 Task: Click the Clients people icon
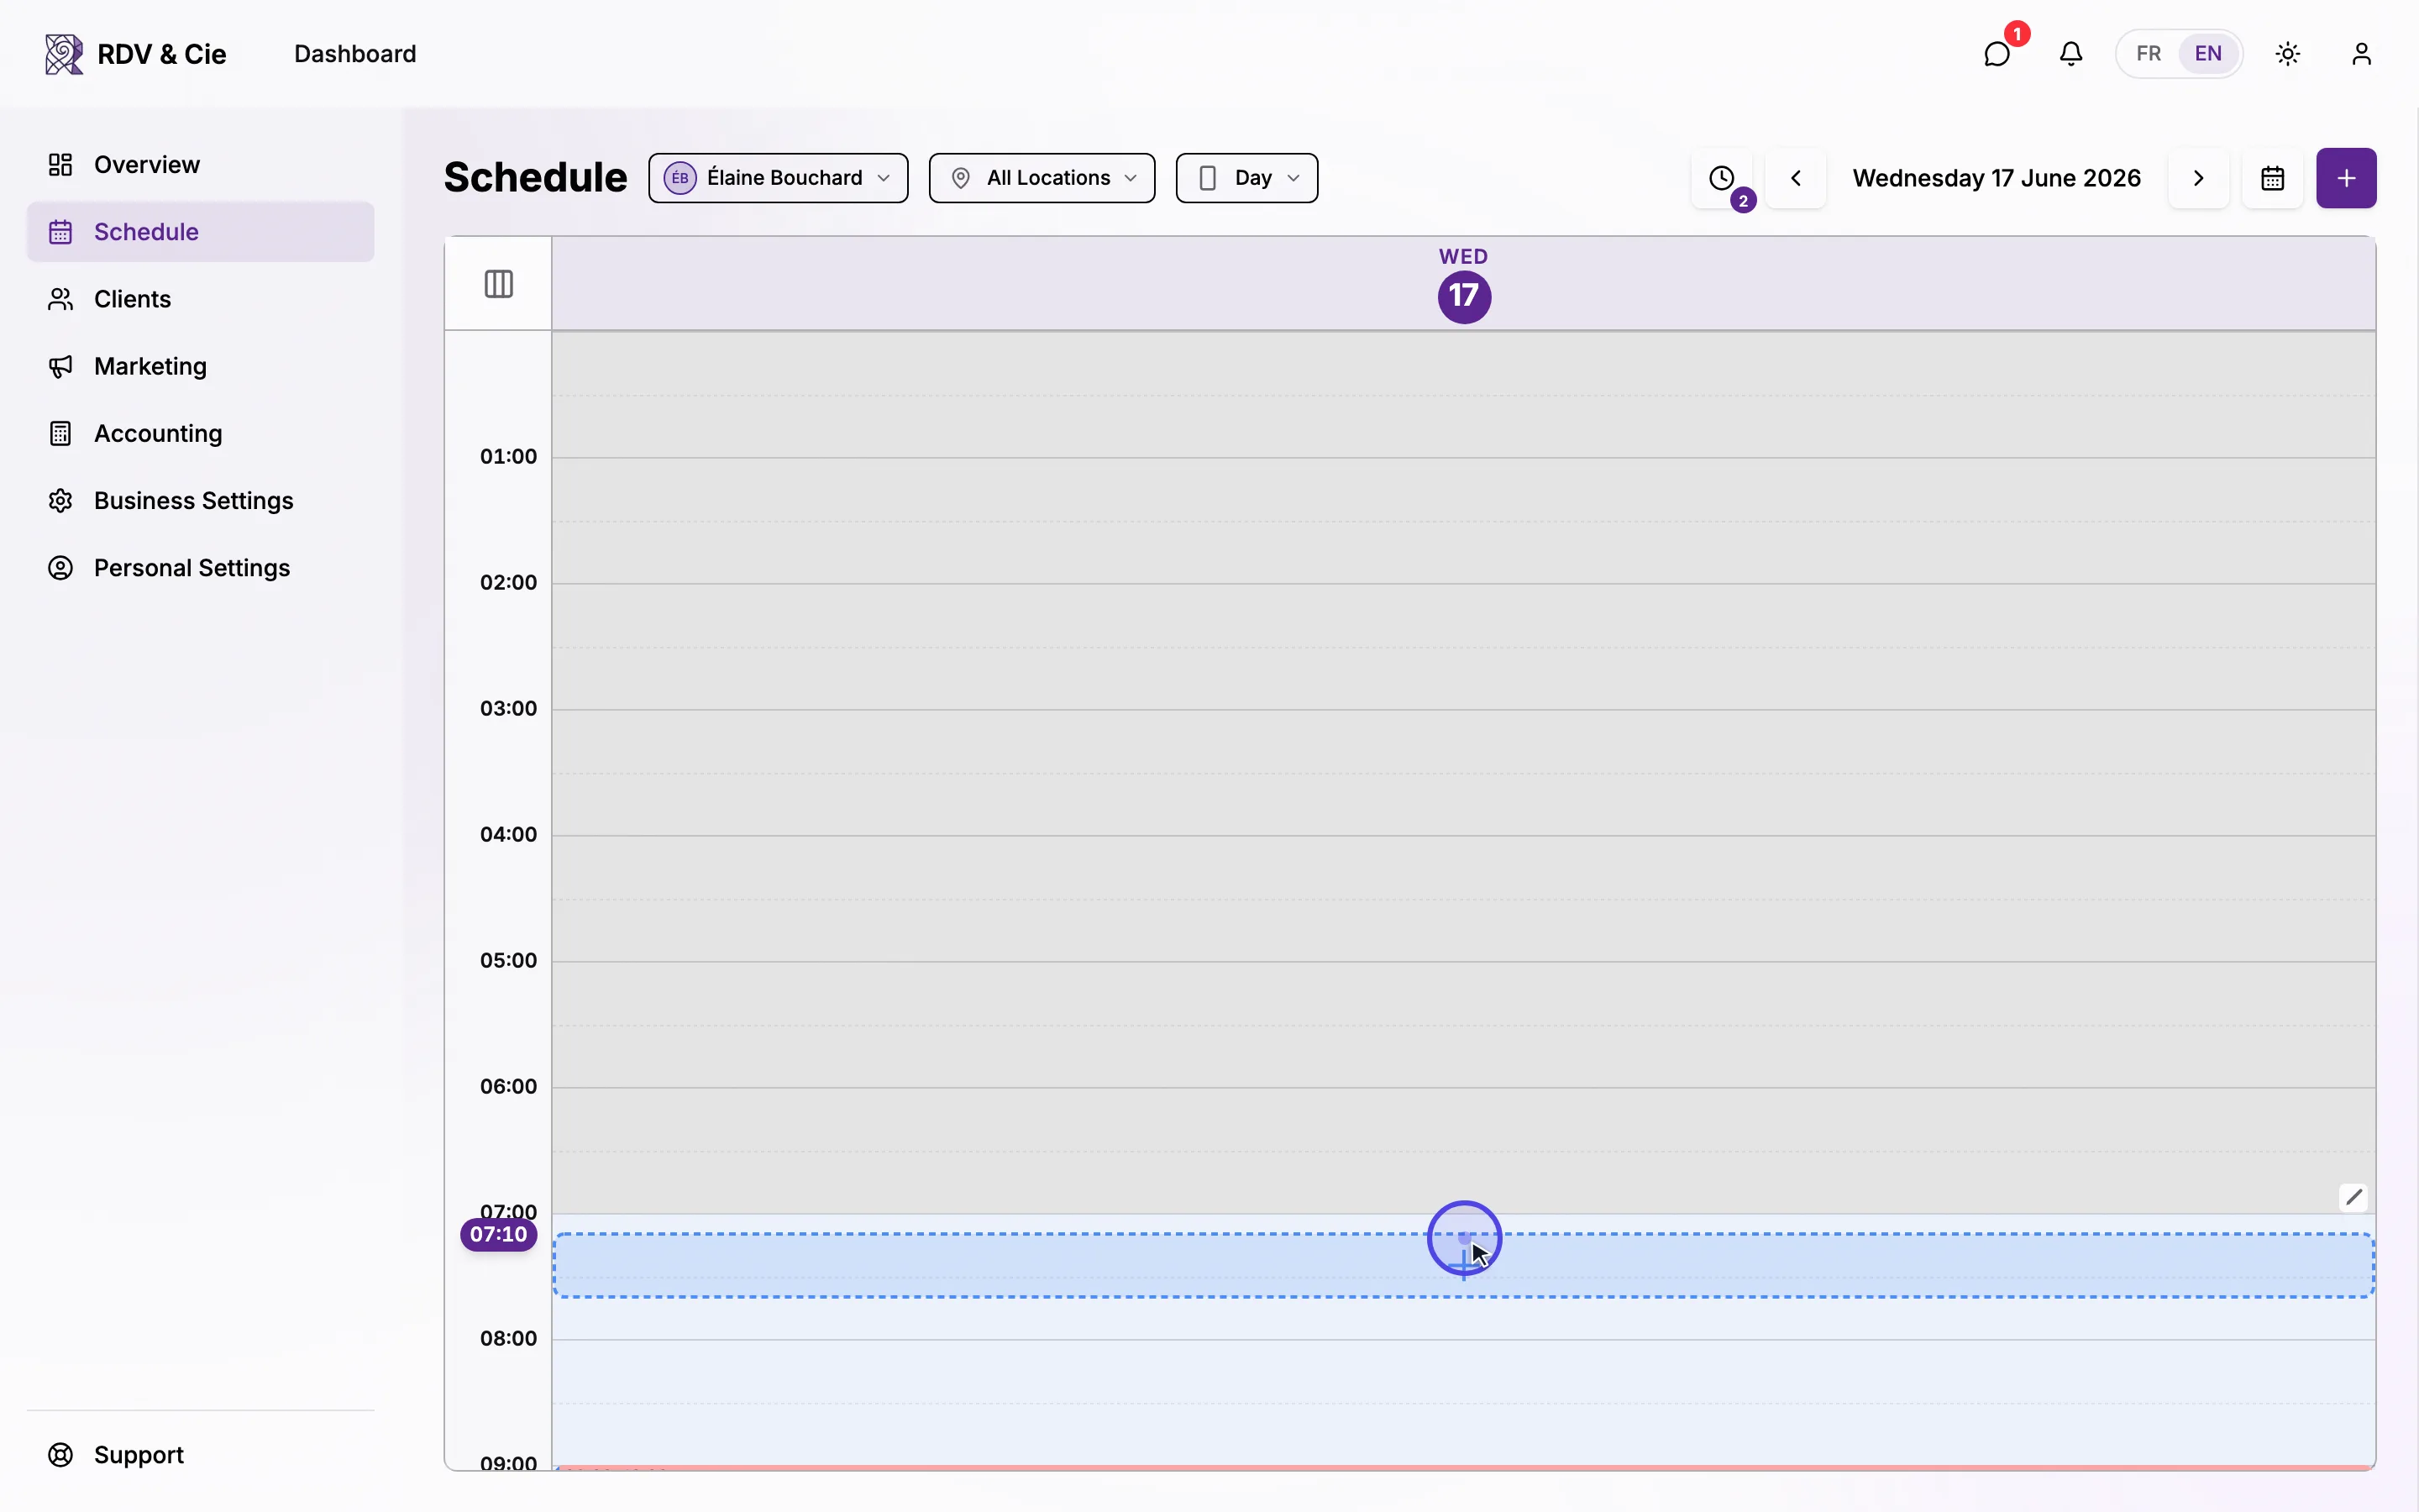(x=61, y=299)
